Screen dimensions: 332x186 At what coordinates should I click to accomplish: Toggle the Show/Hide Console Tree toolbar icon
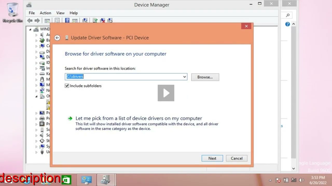click(x=47, y=21)
